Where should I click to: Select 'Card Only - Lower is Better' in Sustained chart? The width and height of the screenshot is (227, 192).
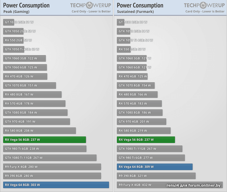point(205,11)
